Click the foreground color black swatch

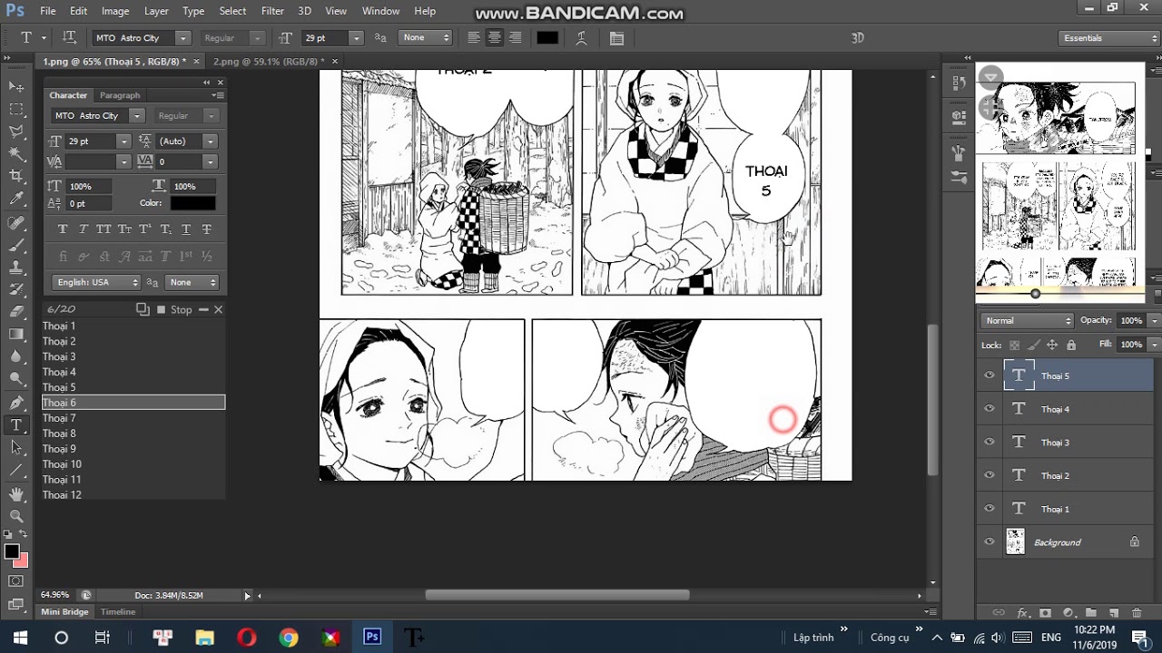click(x=12, y=551)
